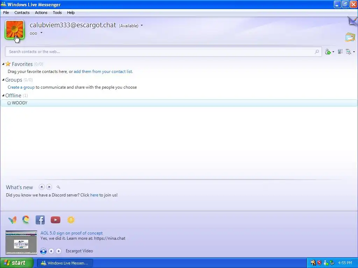The height and width of the screenshot is (268, 358).
Task: Click the search magnifier icon
Action: [317, 52]
